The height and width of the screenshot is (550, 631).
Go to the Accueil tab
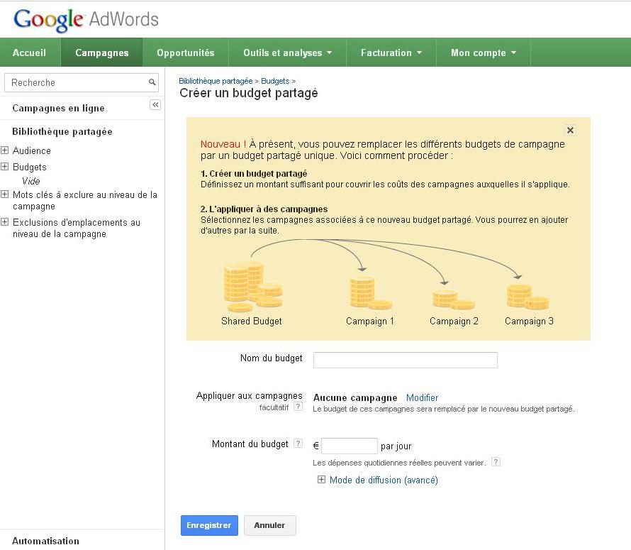pos(29,53)
